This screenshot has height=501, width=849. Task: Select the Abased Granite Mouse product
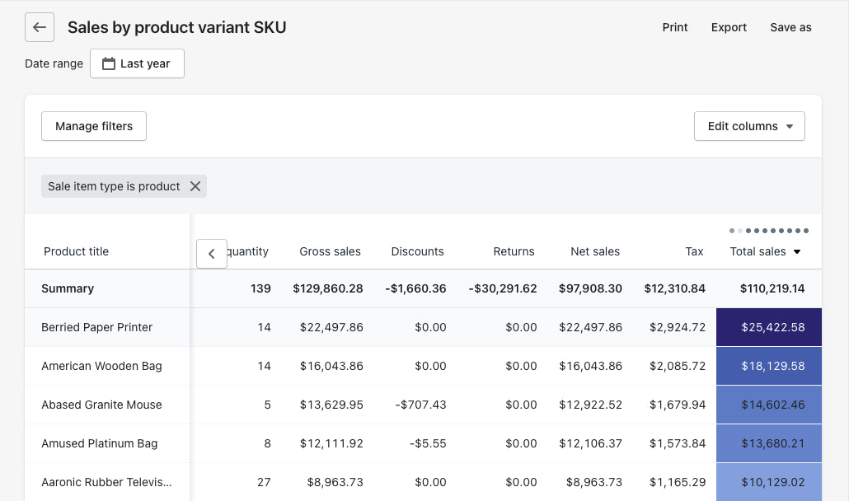tap(101, 405)
